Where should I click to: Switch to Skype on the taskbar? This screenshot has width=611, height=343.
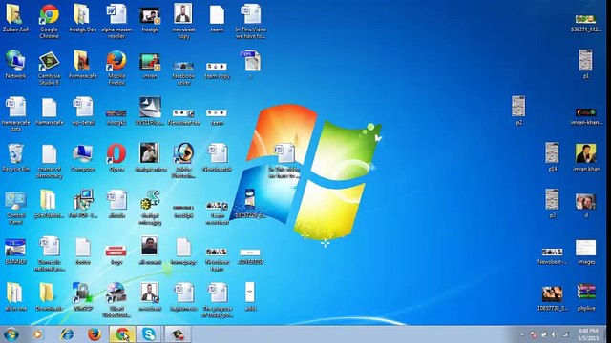149,334
